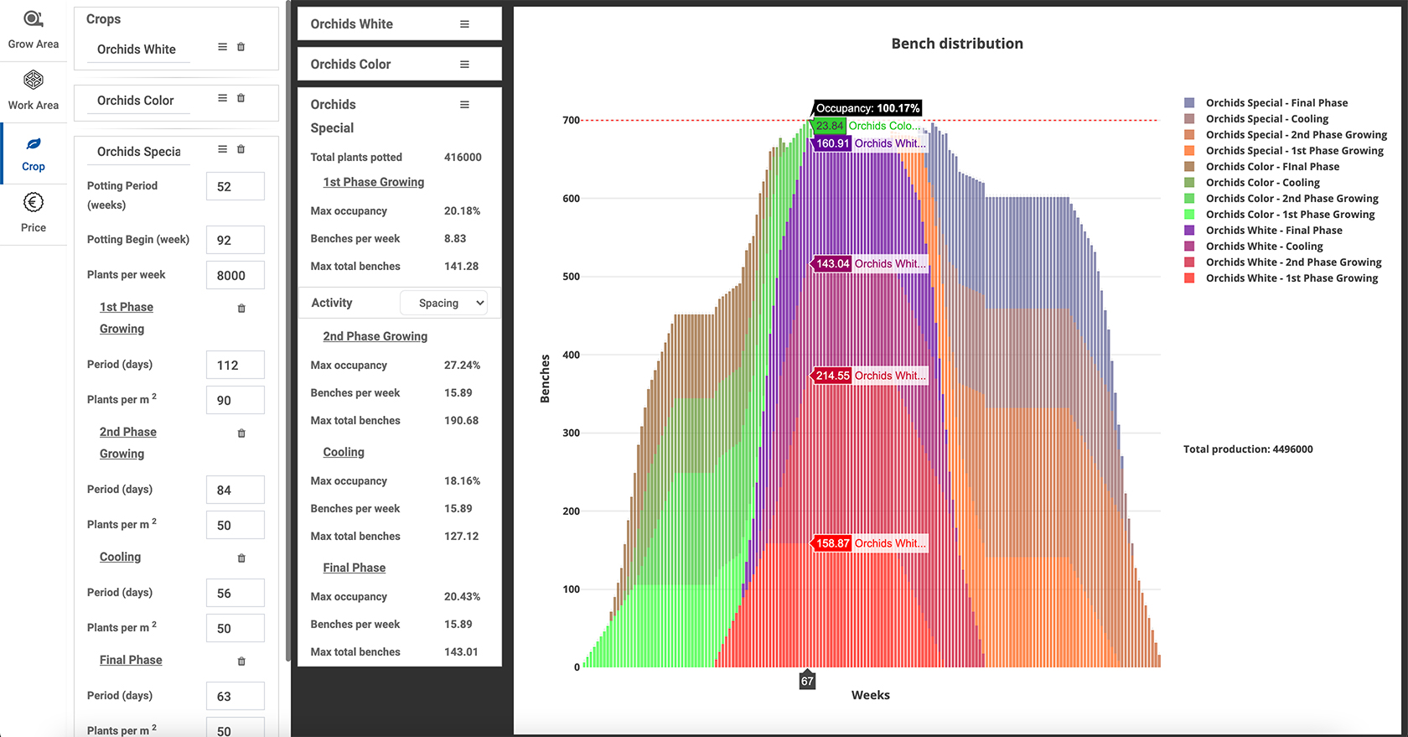The width and height of the screenshot is (1408, 737).
Task: Expand the Orchids White summary panel menu
Action: coord(464,24)
